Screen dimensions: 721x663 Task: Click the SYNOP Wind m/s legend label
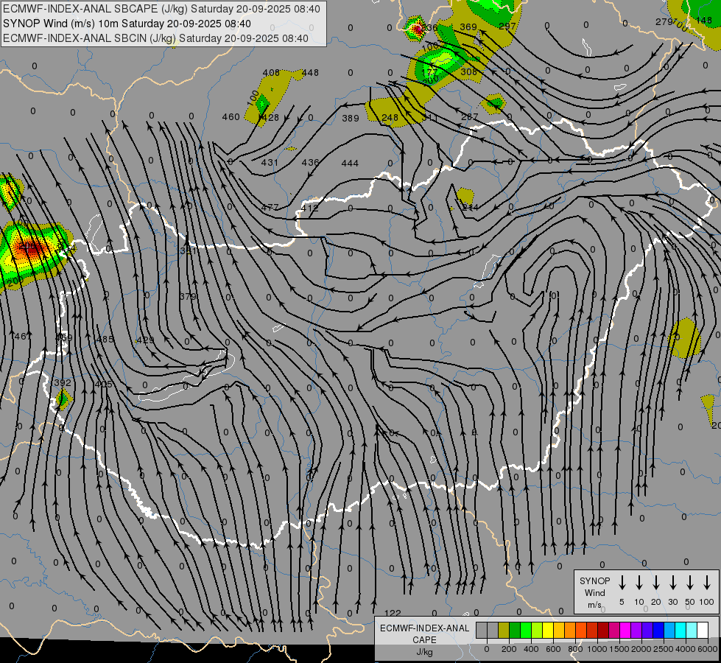[594, 592]
